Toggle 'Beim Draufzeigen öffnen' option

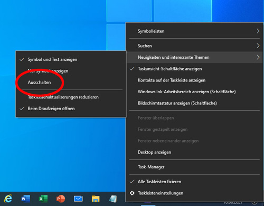point(71,109)
